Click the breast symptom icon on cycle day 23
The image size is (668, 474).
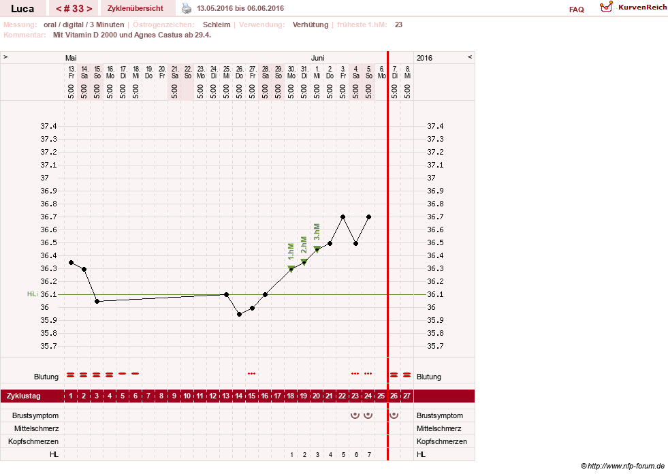[x=355, y=415]
